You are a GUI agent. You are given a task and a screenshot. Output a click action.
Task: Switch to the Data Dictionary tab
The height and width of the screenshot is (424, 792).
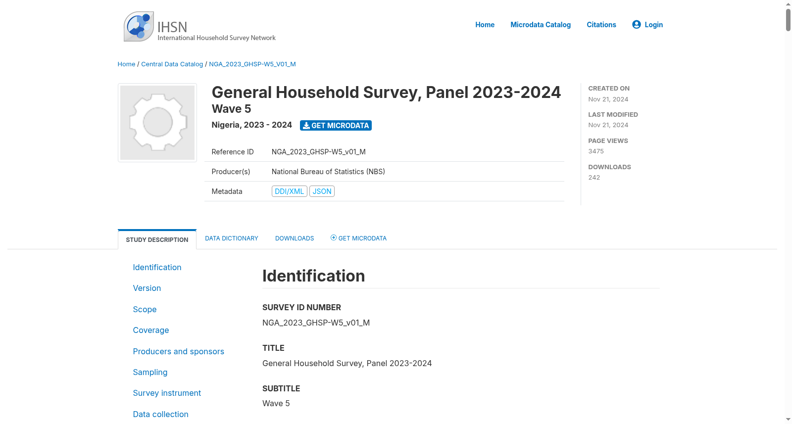232,238
